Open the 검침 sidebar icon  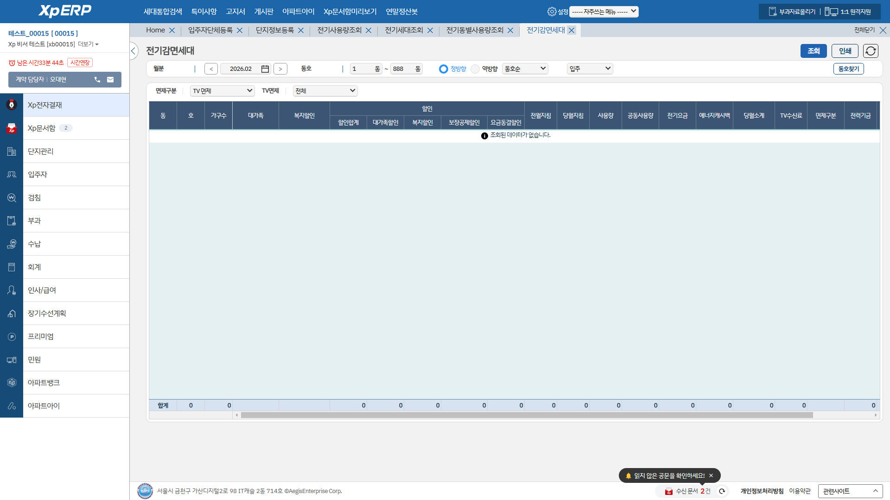12,198
